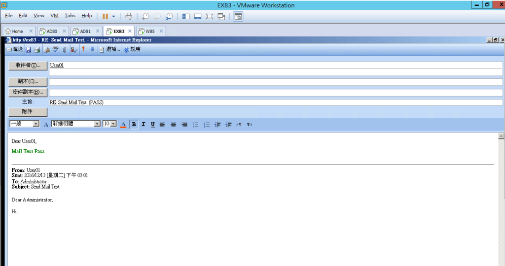Viewport: 505px width, 266px height.
Task: Click the 密件副本 (Bcc) button
Action: click(x=28, y=92)
